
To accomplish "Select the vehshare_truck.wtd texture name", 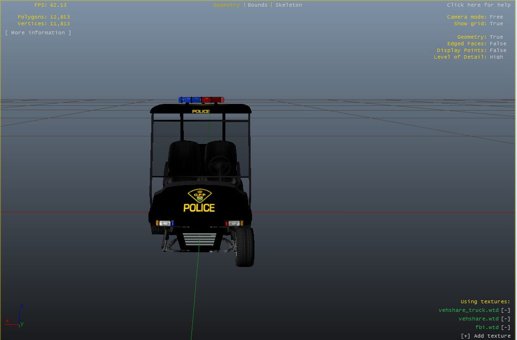I will coord(468,310).
